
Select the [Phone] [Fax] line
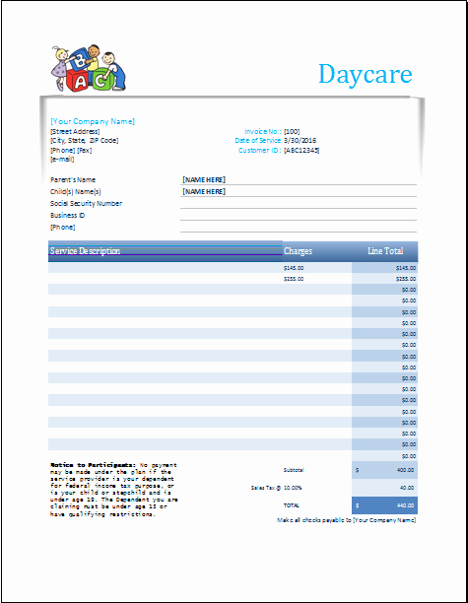[x=71, y=151]
